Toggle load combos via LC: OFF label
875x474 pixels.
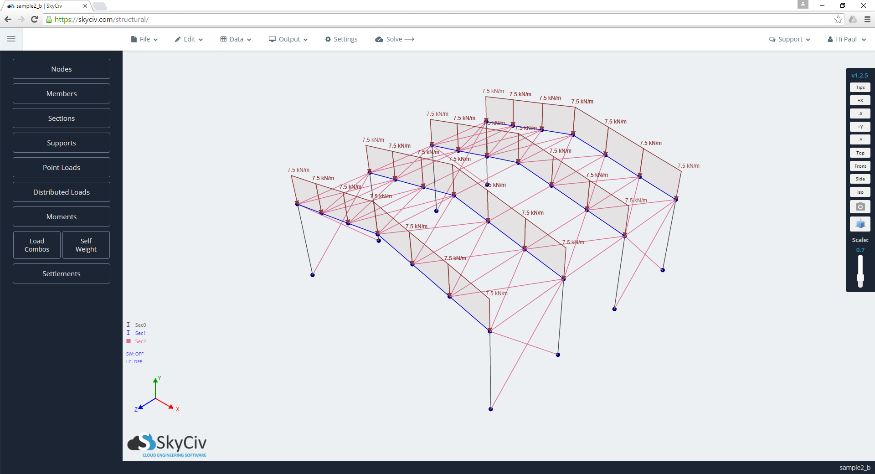pos(134,361)
